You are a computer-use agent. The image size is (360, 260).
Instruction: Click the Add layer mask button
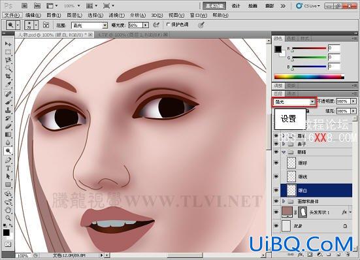[x=310, y=255]
